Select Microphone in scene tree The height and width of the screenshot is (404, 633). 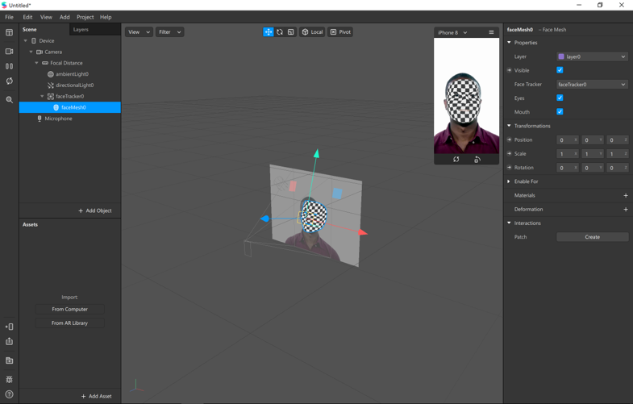coord(70,119)
